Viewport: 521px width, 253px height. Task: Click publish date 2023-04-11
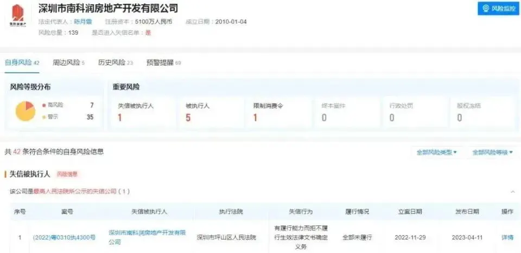point(467,237)
